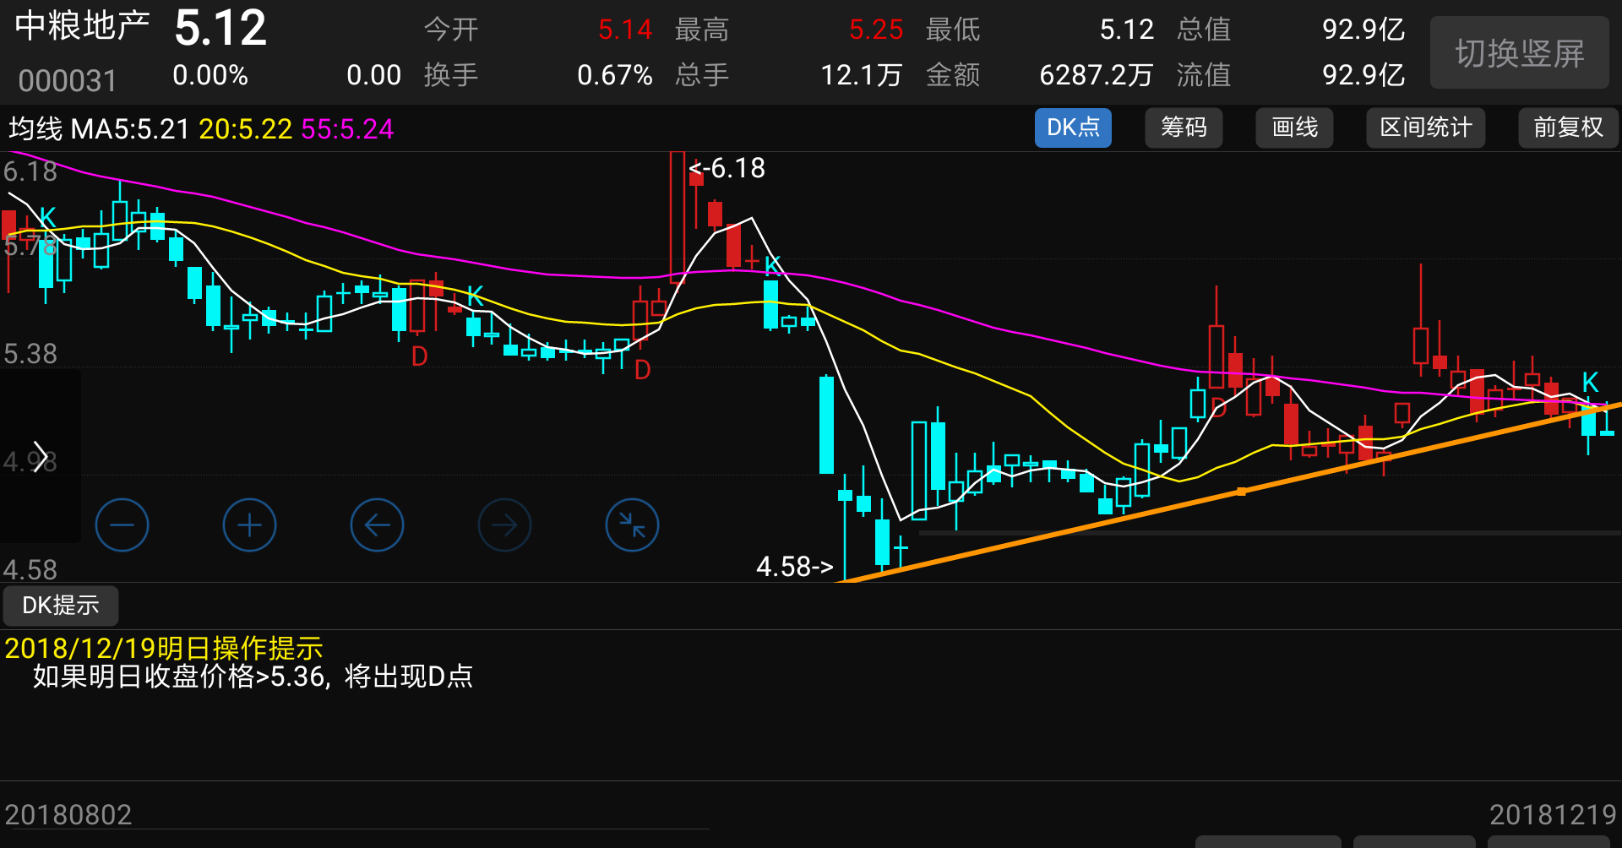Click the end date 20181219
Screen dimensions: 1622x848
[1553, 815]
